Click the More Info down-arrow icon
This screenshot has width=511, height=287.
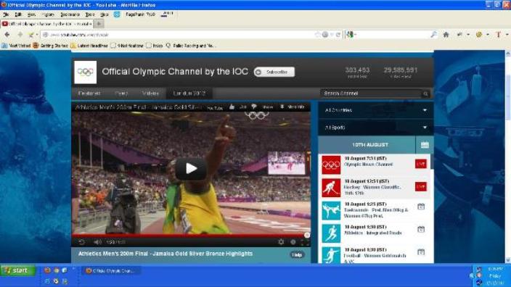click(x=282, y=107)
